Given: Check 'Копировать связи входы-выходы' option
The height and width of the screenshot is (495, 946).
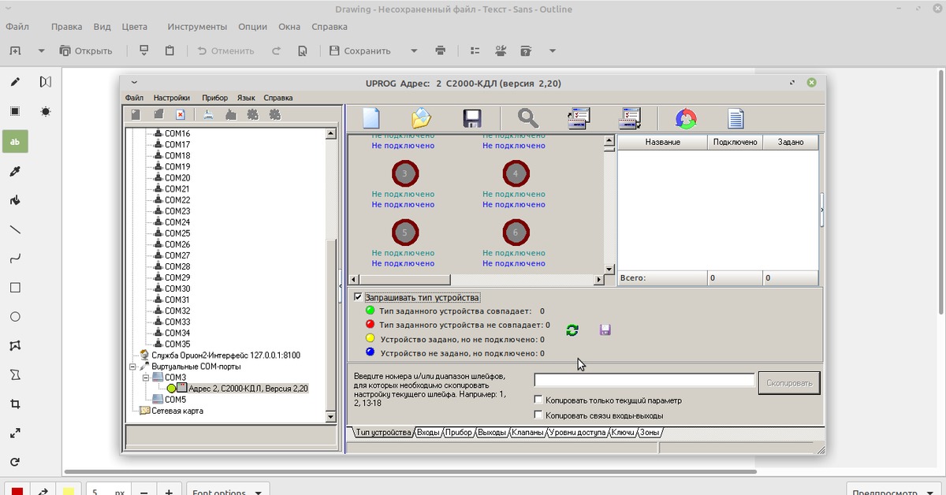Looking at the screenshot, I should click(x=538, y=415).
